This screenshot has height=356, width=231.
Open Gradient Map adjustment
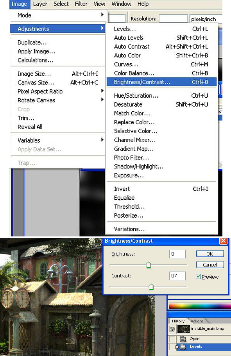coord(161,149)
